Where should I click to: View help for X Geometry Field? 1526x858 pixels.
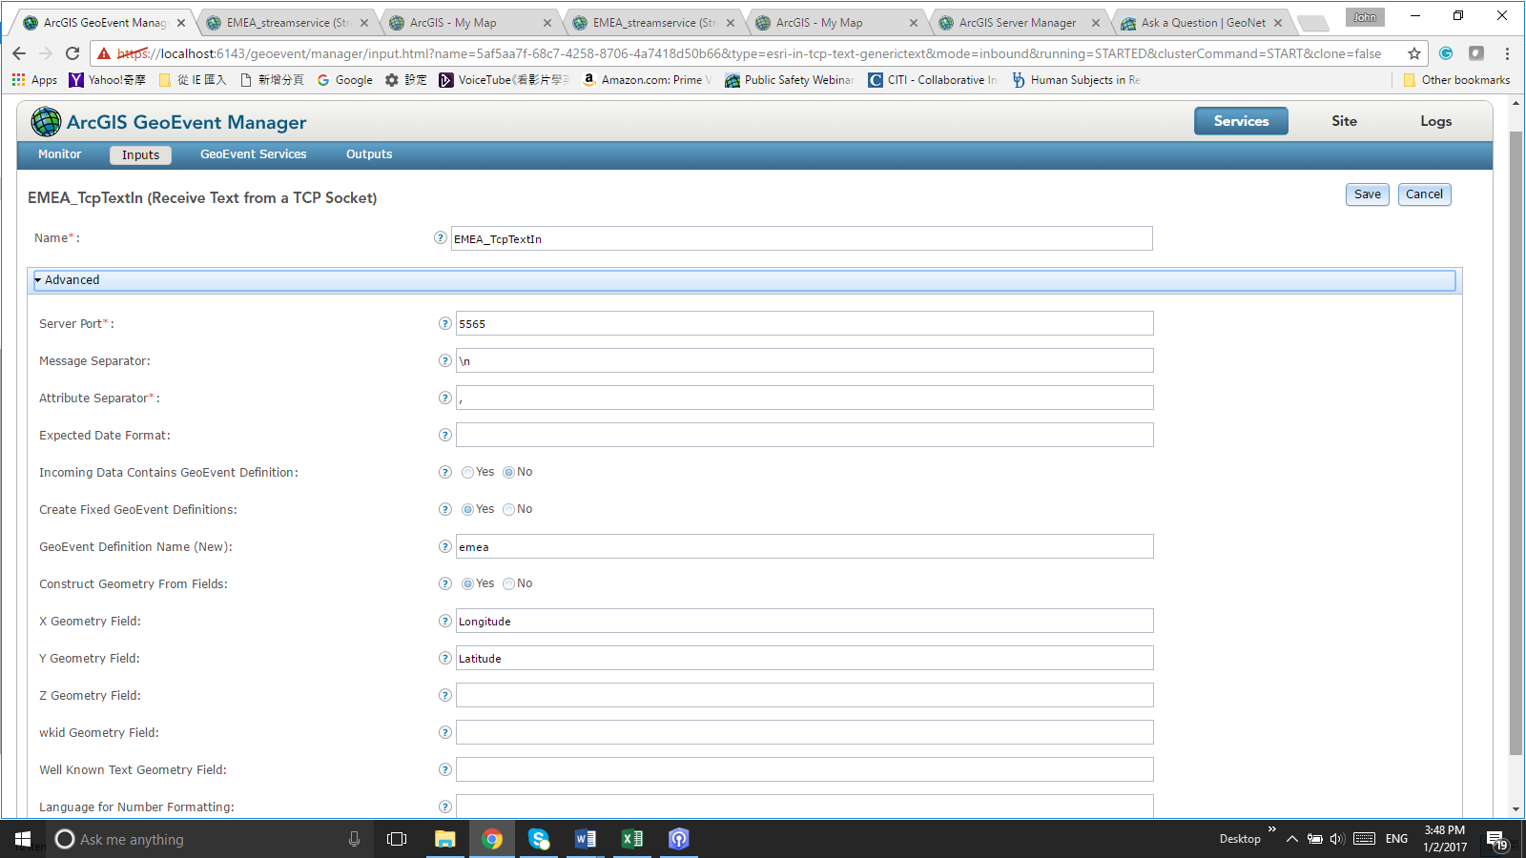coord(444,622)
